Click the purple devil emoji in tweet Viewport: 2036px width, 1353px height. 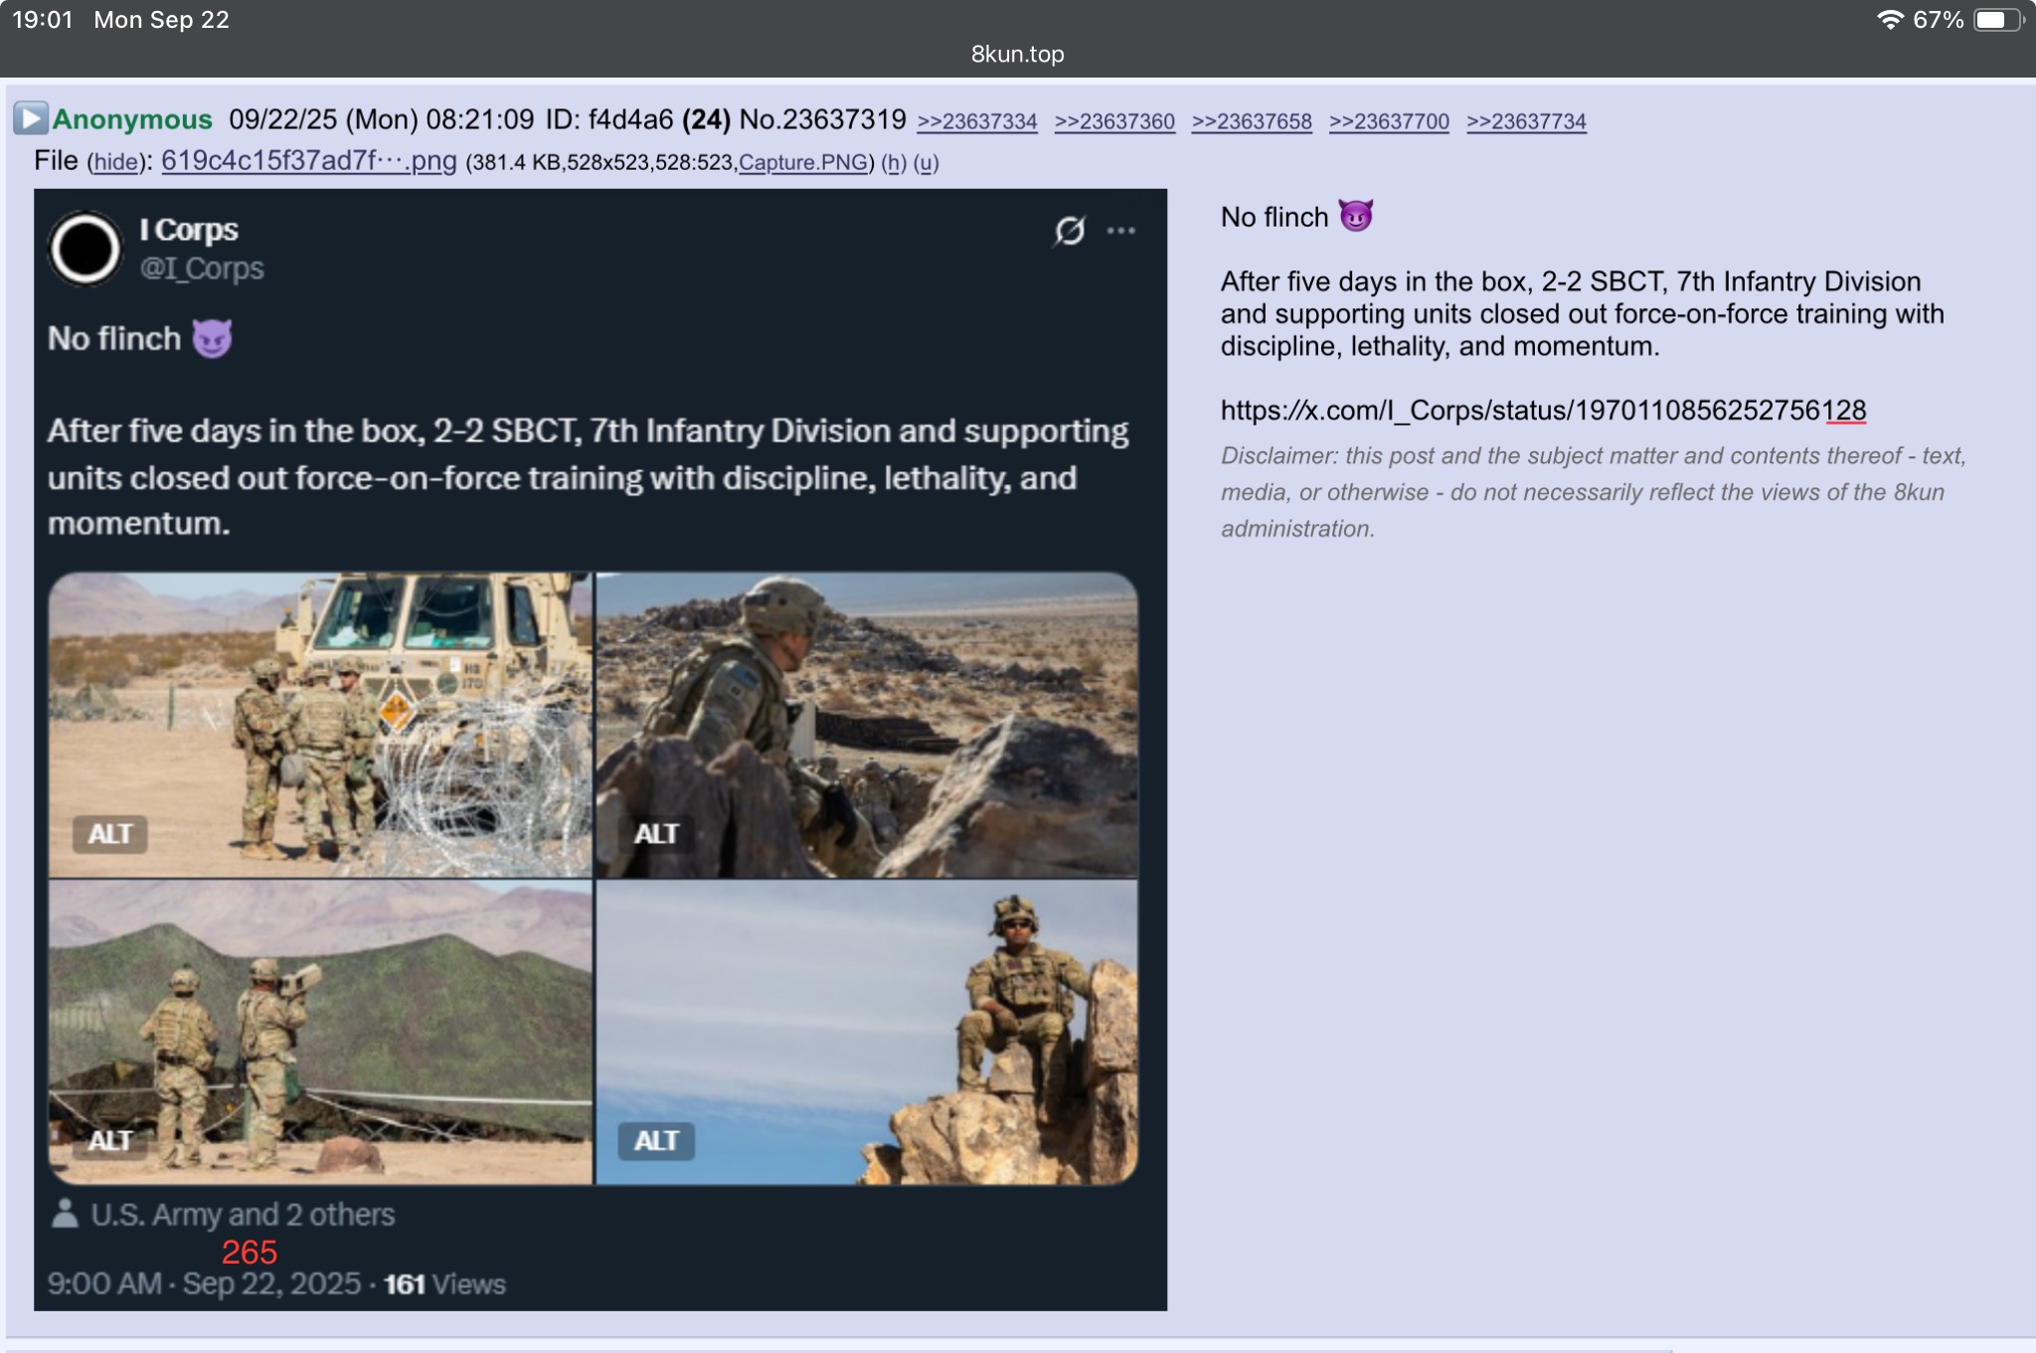pos(212,339)
